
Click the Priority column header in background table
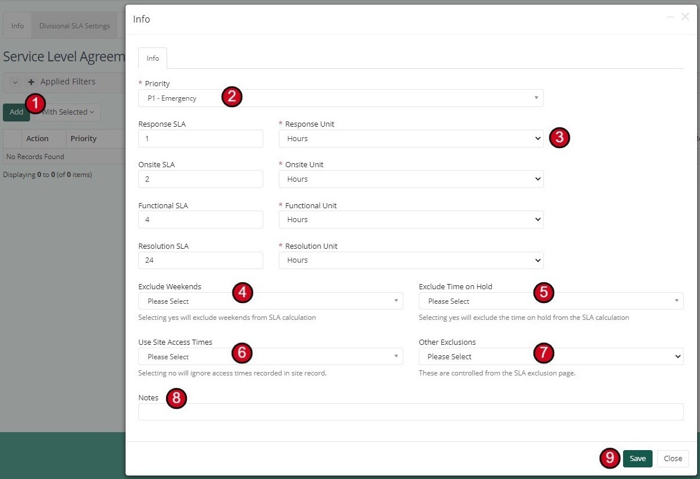[x=83, y=139]
